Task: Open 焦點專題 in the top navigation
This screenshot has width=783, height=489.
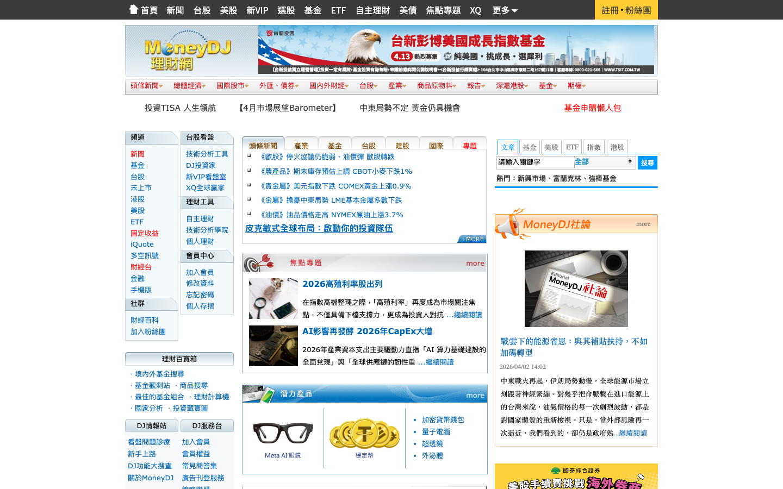Action: 443,10
